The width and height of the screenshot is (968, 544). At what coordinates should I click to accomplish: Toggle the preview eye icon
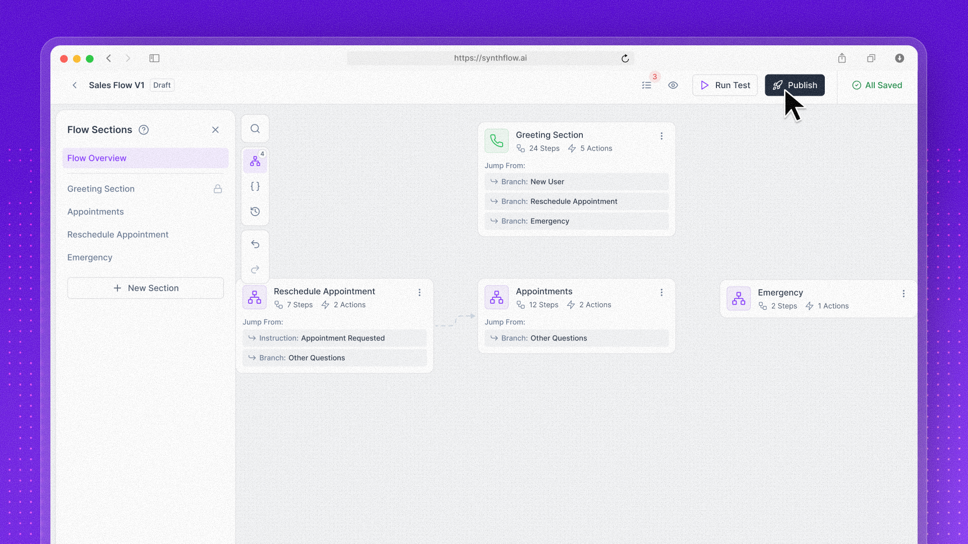point(673,85)
